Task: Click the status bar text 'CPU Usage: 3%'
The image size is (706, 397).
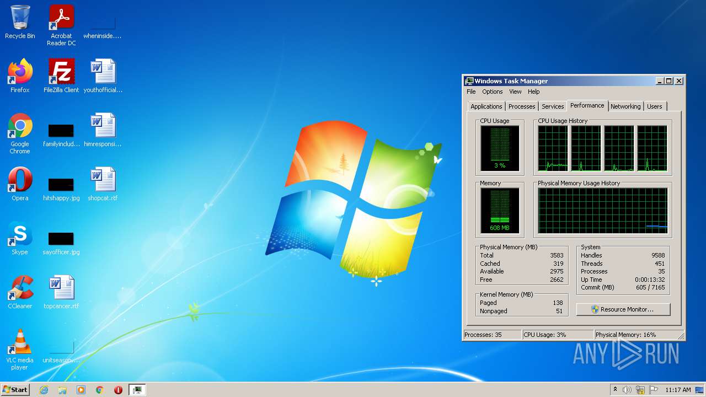Action: click(x=545, y=335)
